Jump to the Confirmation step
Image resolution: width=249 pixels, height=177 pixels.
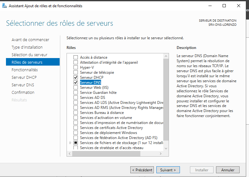[x=23, y=93]
